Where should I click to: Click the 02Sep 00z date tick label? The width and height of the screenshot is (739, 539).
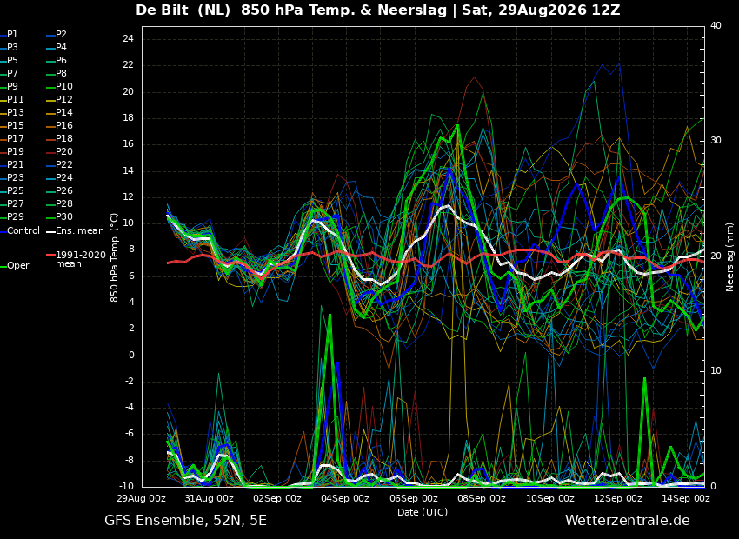point(276,498)
